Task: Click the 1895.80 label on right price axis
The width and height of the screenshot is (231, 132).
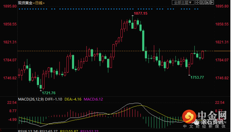Action: pos(222,6)
